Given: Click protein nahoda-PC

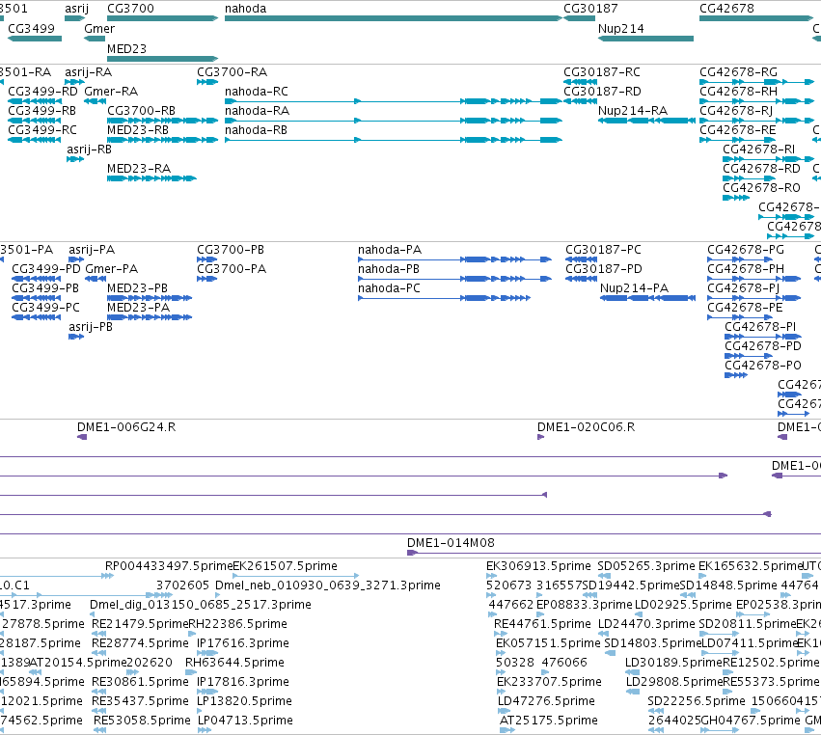Looking at the screenshot, I should (444, 298).
